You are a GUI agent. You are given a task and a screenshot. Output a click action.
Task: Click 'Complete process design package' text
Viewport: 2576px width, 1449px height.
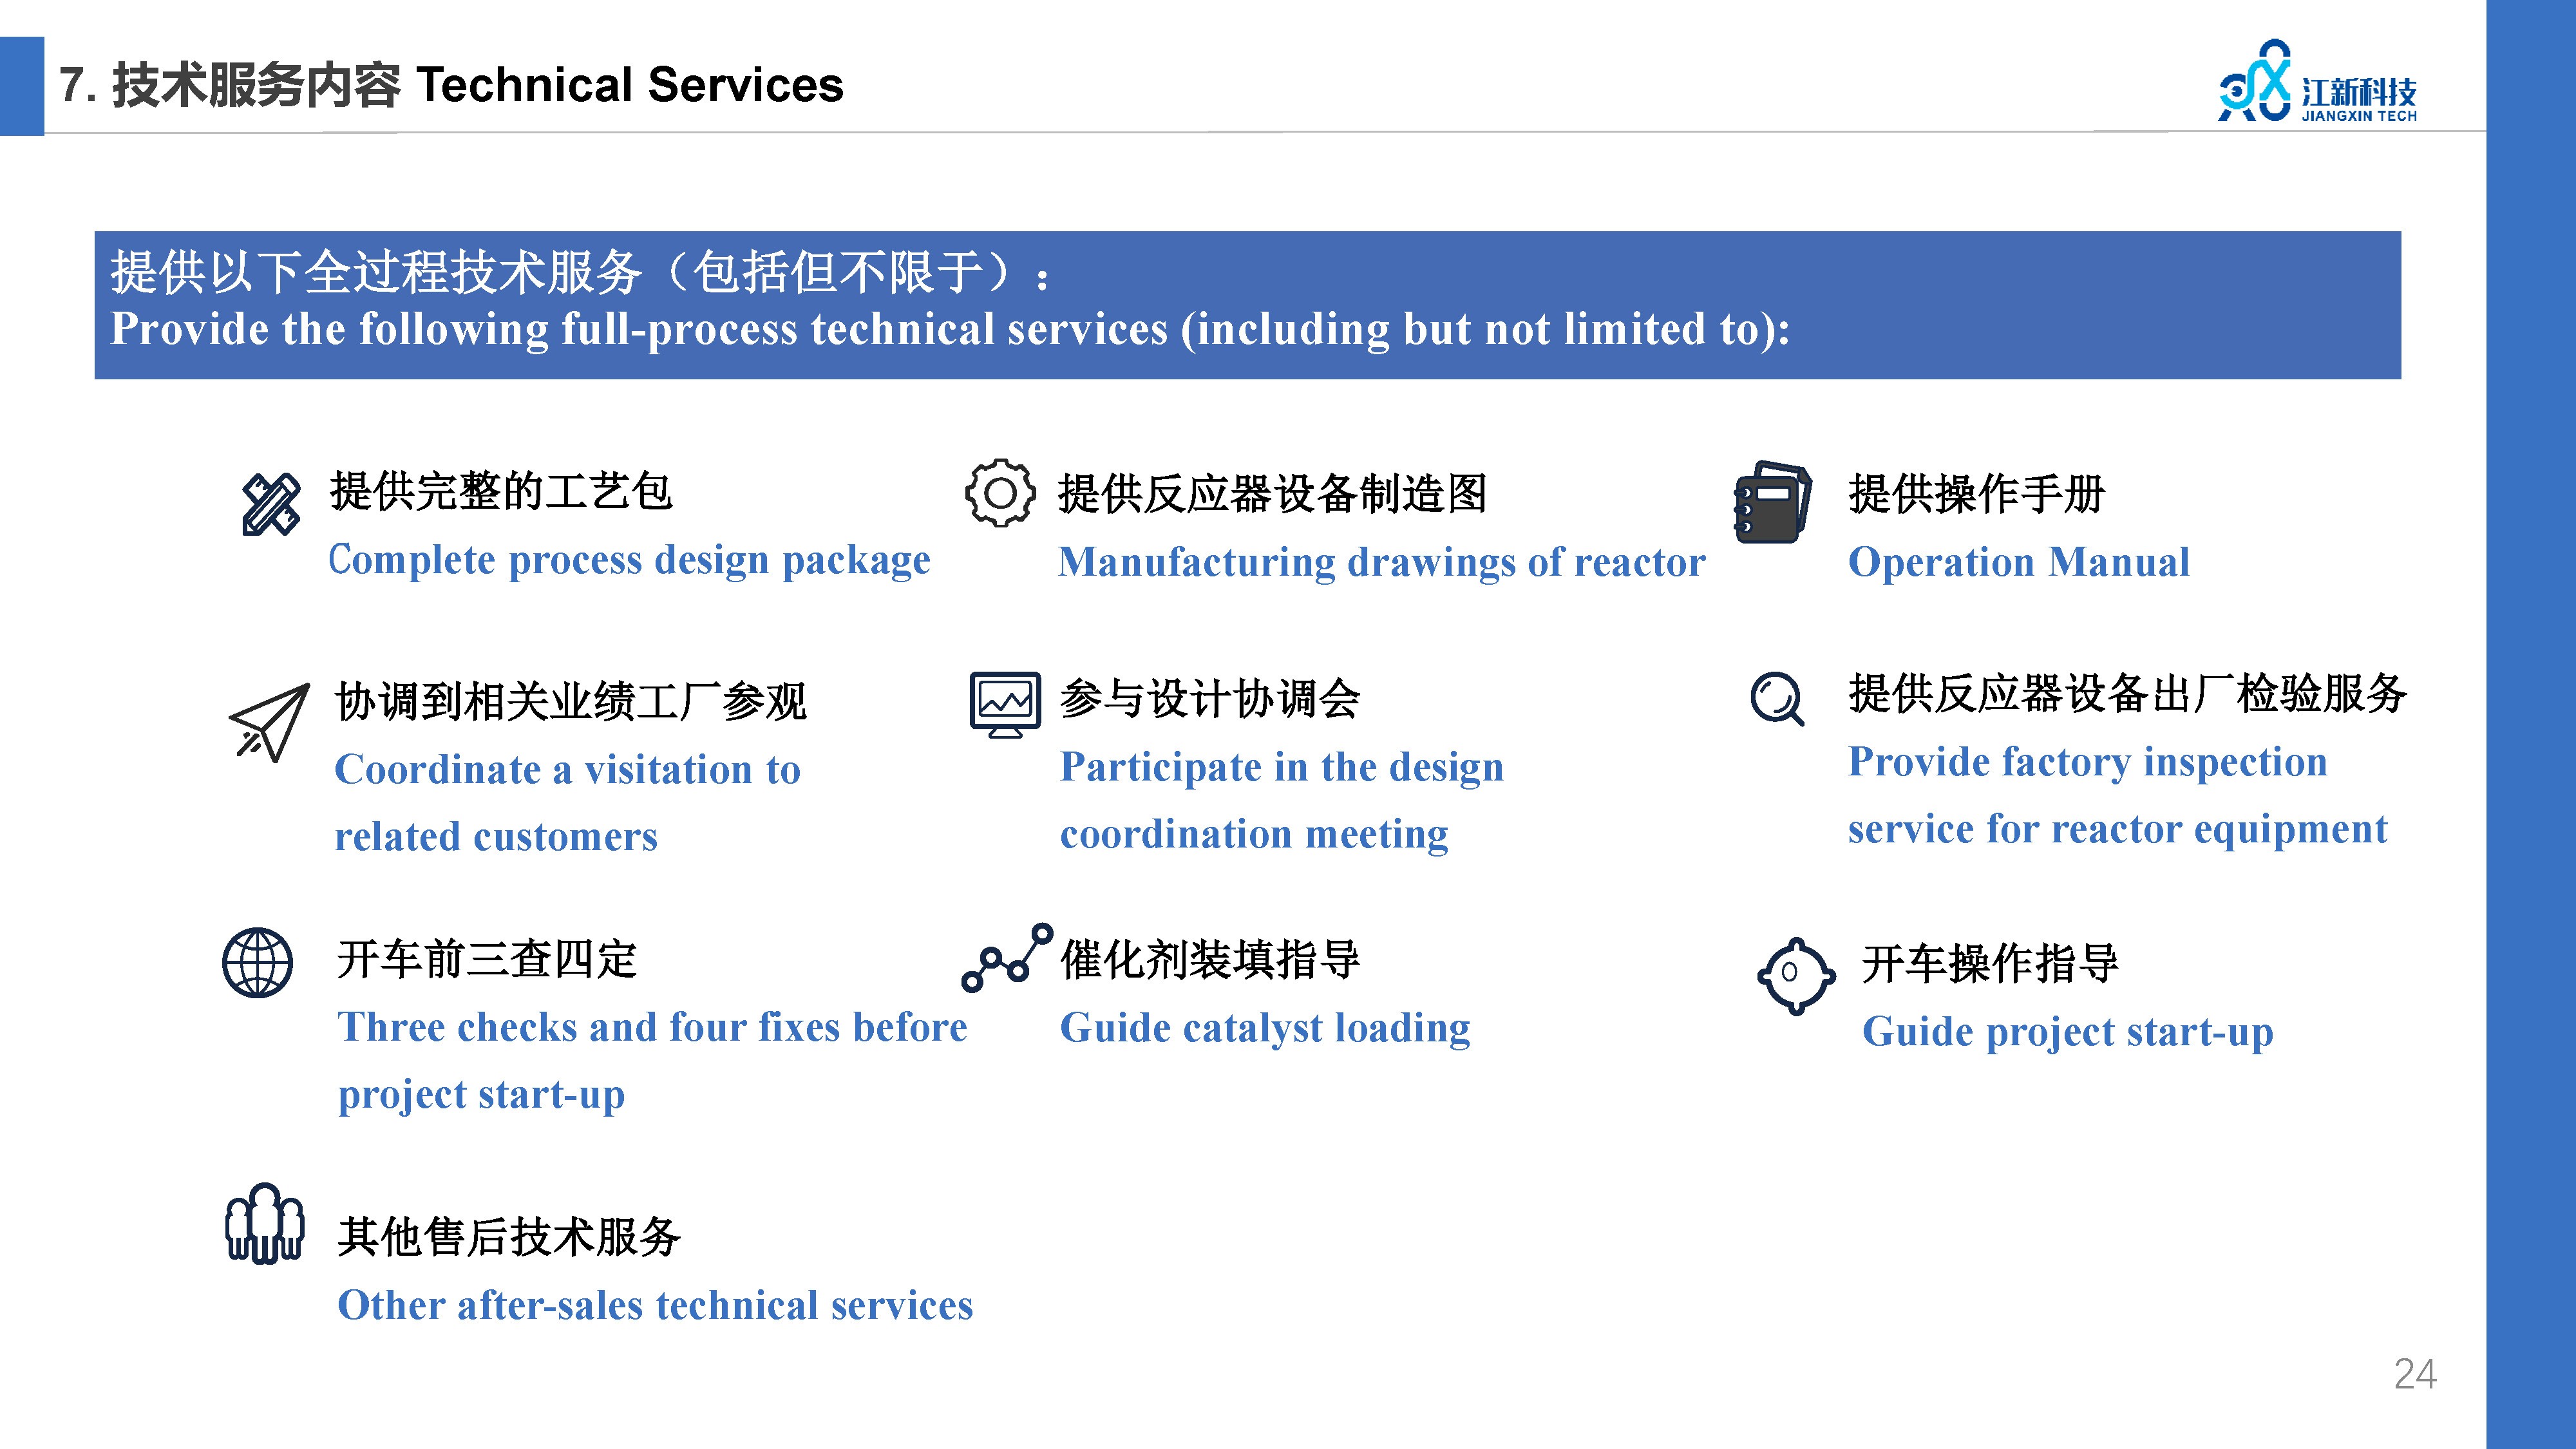(629, 560)
